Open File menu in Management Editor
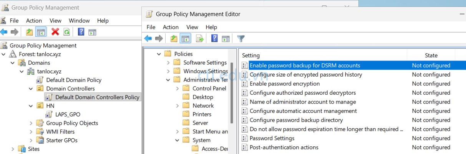466x154 pixels. [151, 27]
